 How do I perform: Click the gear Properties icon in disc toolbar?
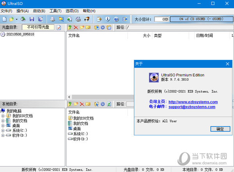[x=103, y=27]
